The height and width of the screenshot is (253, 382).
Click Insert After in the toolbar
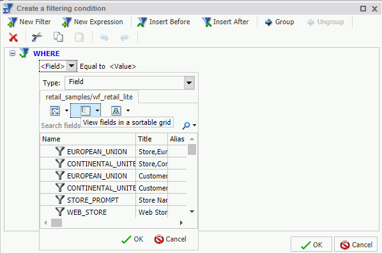225,22
